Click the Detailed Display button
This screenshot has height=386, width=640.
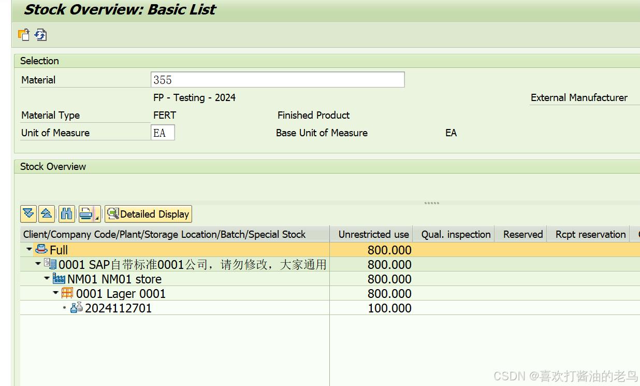pos(148,213)
